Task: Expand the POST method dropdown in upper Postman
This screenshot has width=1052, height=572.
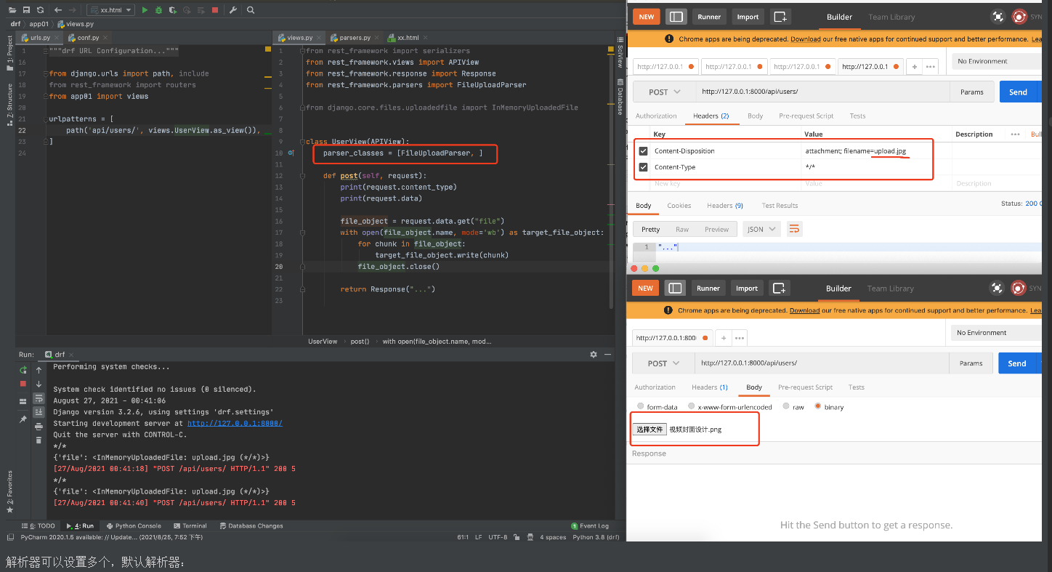Action: click(664, 92)
